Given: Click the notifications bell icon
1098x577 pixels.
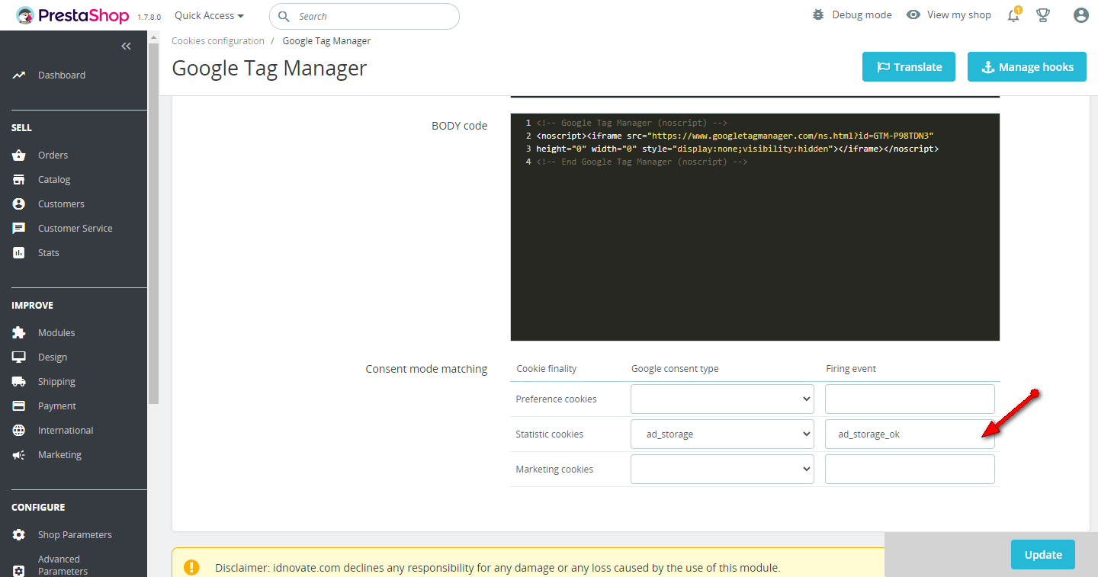Looking at the screenshot, I should point(1013,15).
